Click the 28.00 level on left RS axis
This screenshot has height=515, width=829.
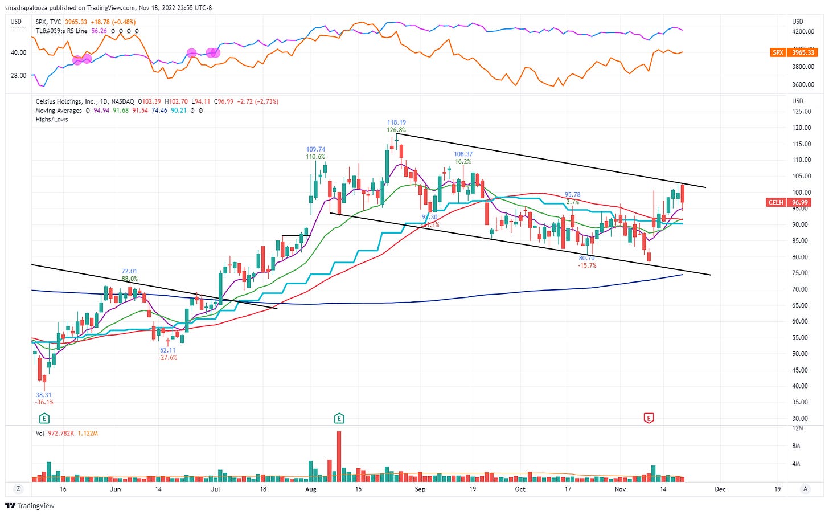tap(19, 75)
